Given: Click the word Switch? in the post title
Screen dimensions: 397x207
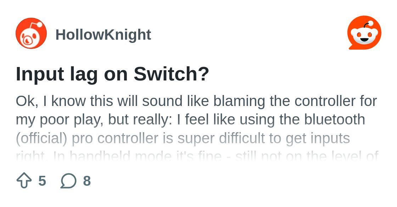Looking at the screenshot, I should tap(172, 74).
